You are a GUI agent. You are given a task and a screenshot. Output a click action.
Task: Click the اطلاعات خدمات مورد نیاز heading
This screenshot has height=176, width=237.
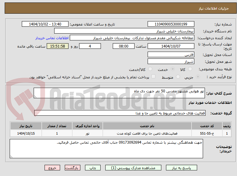click(210, 103)
